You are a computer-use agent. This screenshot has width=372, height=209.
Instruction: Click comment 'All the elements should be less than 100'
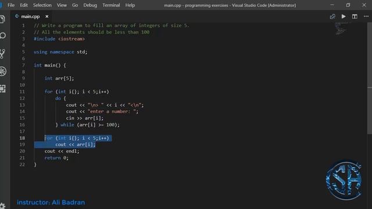point(92,33)
